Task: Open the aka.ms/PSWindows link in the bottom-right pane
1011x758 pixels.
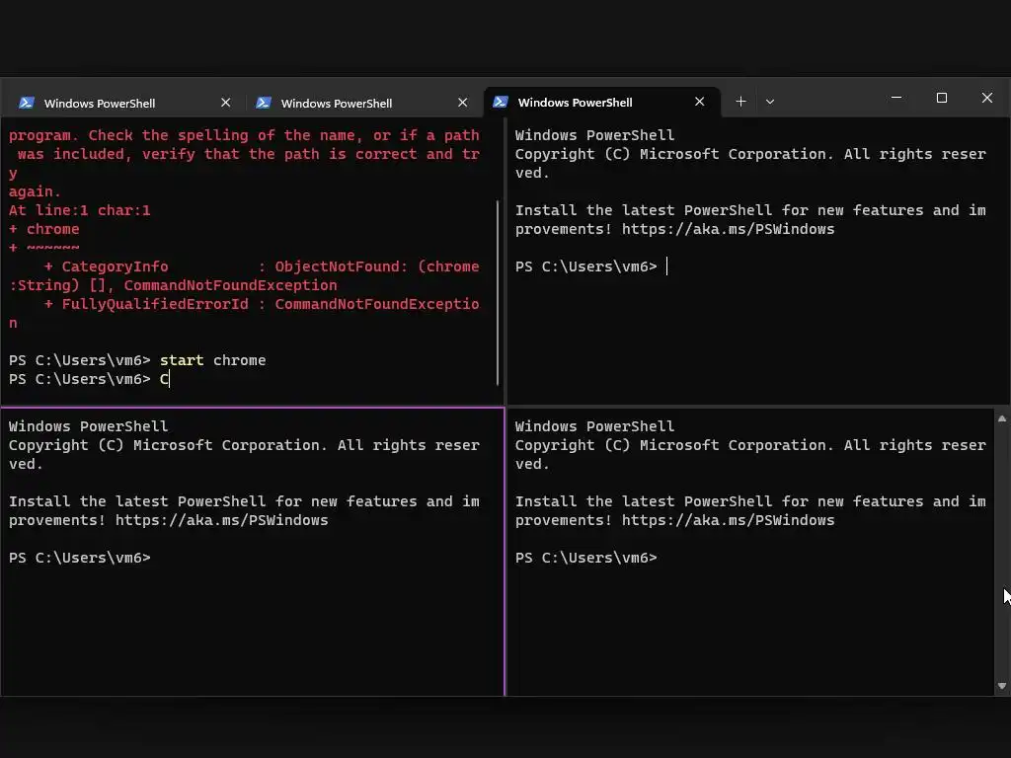Action: click(x=728, y=520)
